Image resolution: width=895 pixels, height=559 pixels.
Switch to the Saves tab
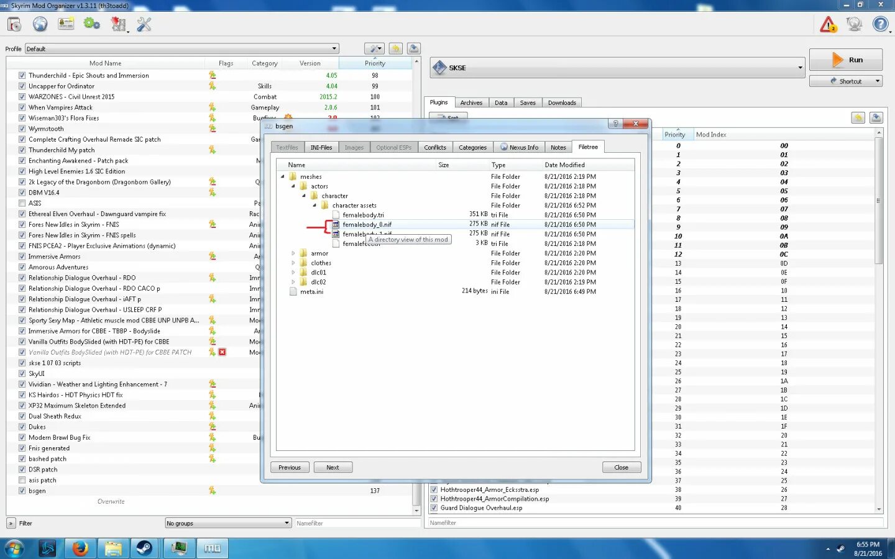[x=528, y=103]
